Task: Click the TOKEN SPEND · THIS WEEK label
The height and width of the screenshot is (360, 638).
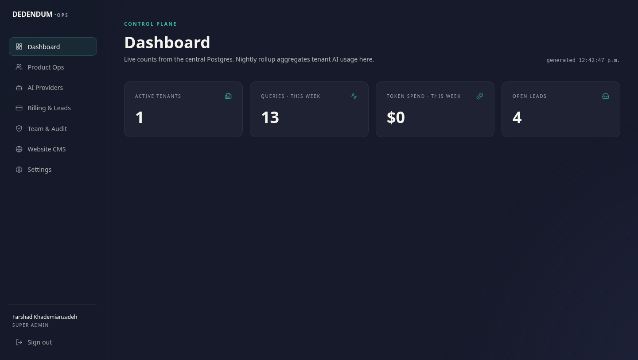Action: pos(424,96)
